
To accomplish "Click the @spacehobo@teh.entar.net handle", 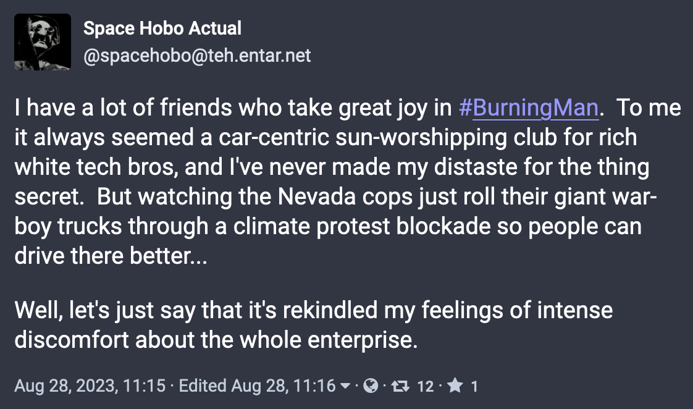I will click(197, 56).
